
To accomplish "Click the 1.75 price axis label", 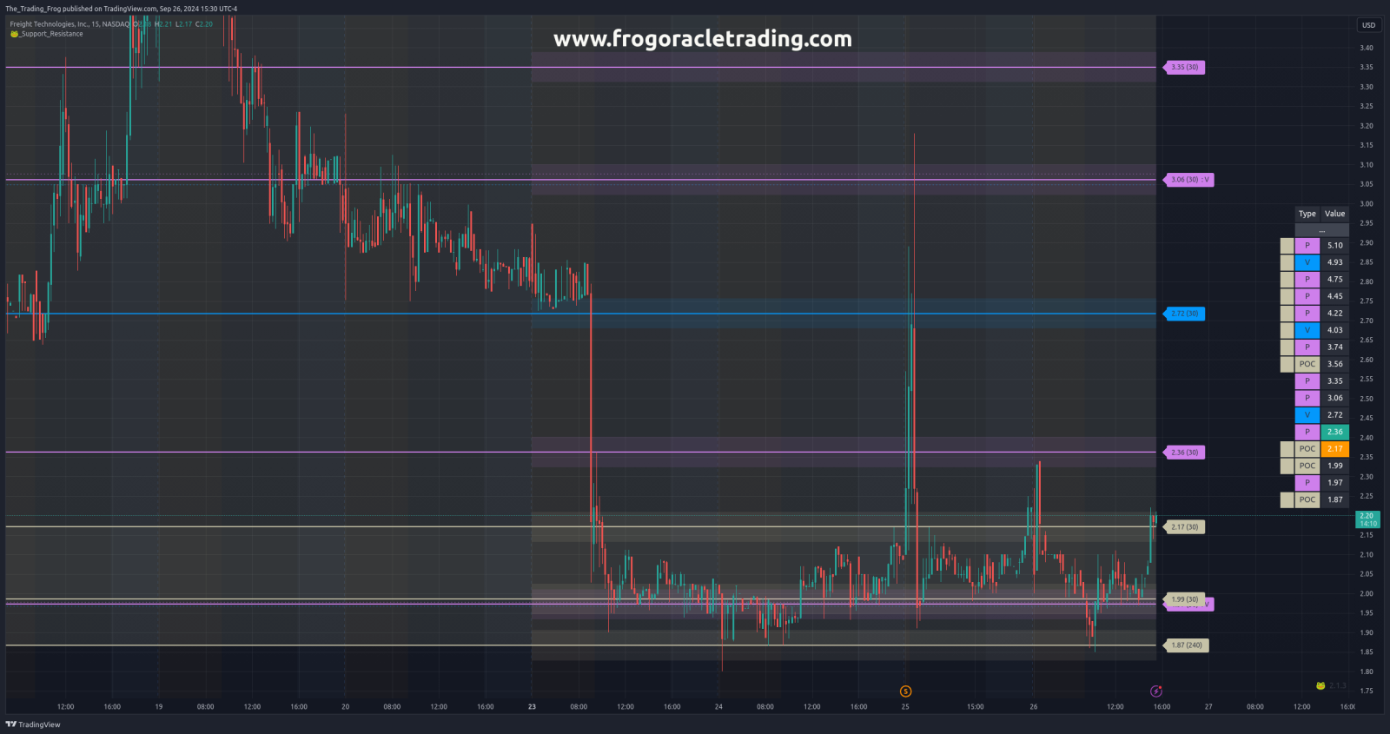I will [x=1367, y=691].
